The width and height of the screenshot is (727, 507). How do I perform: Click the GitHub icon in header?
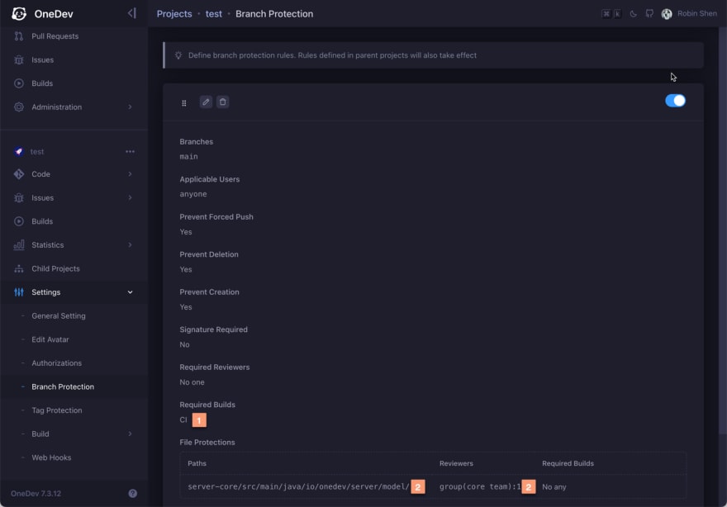pos(649,14)
